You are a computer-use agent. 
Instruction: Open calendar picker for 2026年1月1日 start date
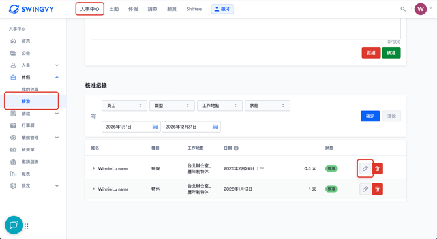(155, 127)
